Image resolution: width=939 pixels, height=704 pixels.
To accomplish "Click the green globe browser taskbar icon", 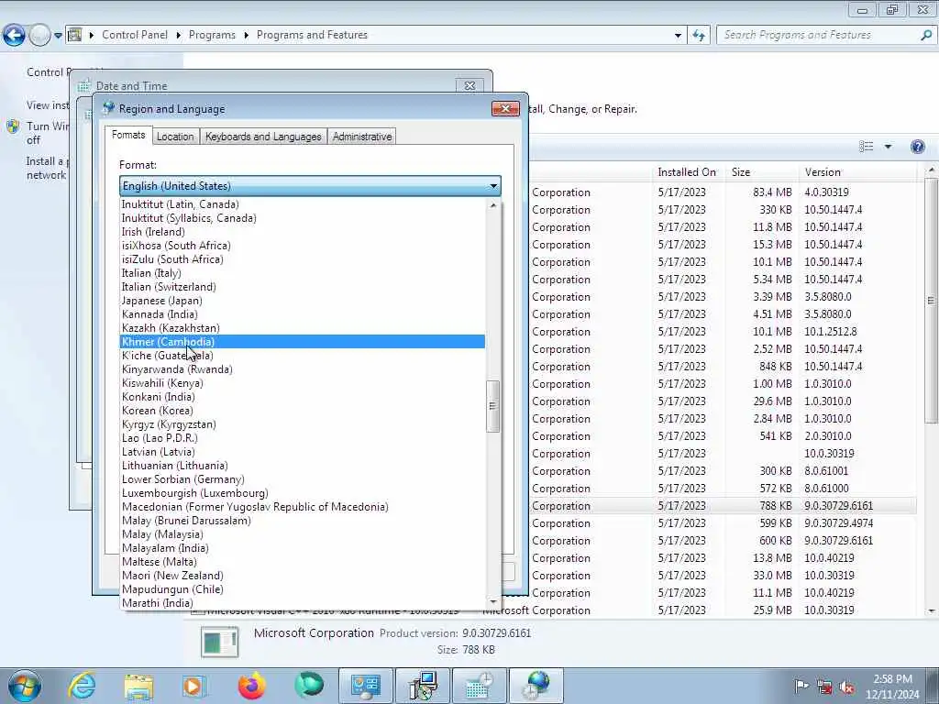I will click(x=309, y=686).
